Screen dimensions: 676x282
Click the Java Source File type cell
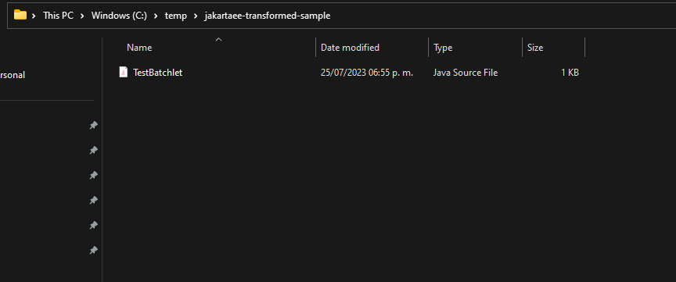pos(466,73)
